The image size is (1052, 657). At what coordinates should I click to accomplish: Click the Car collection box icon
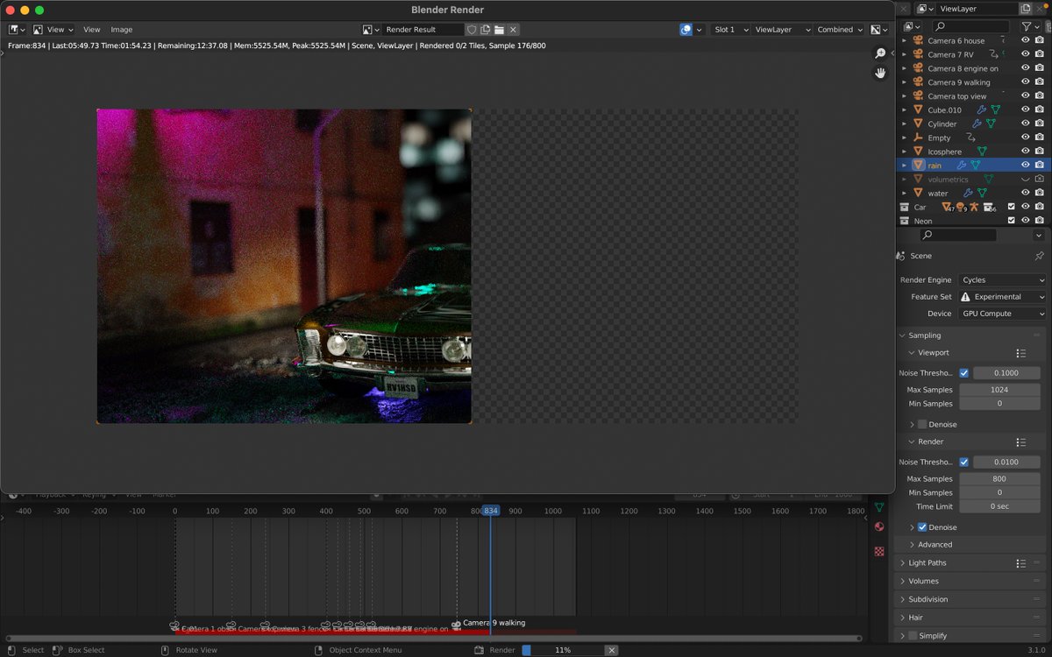tap(904, 207)
